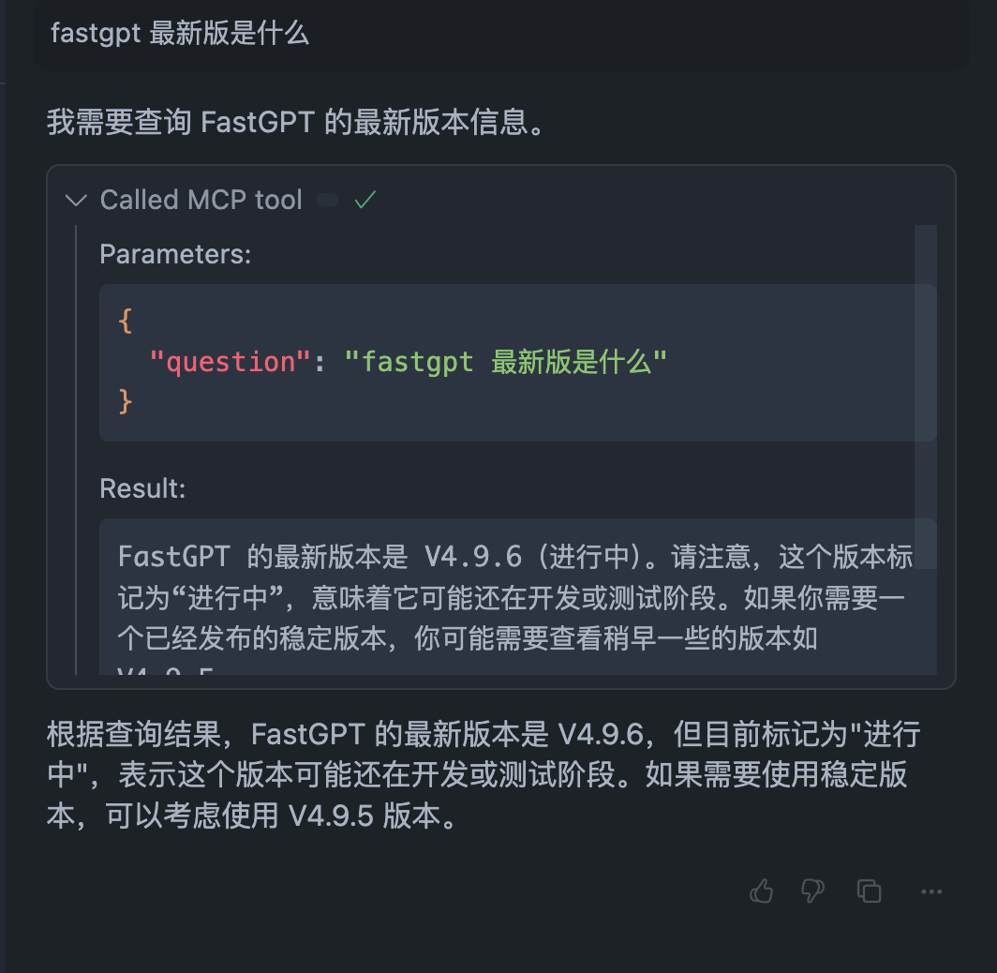Open the three-dot more actions menu

pos(931,891)
